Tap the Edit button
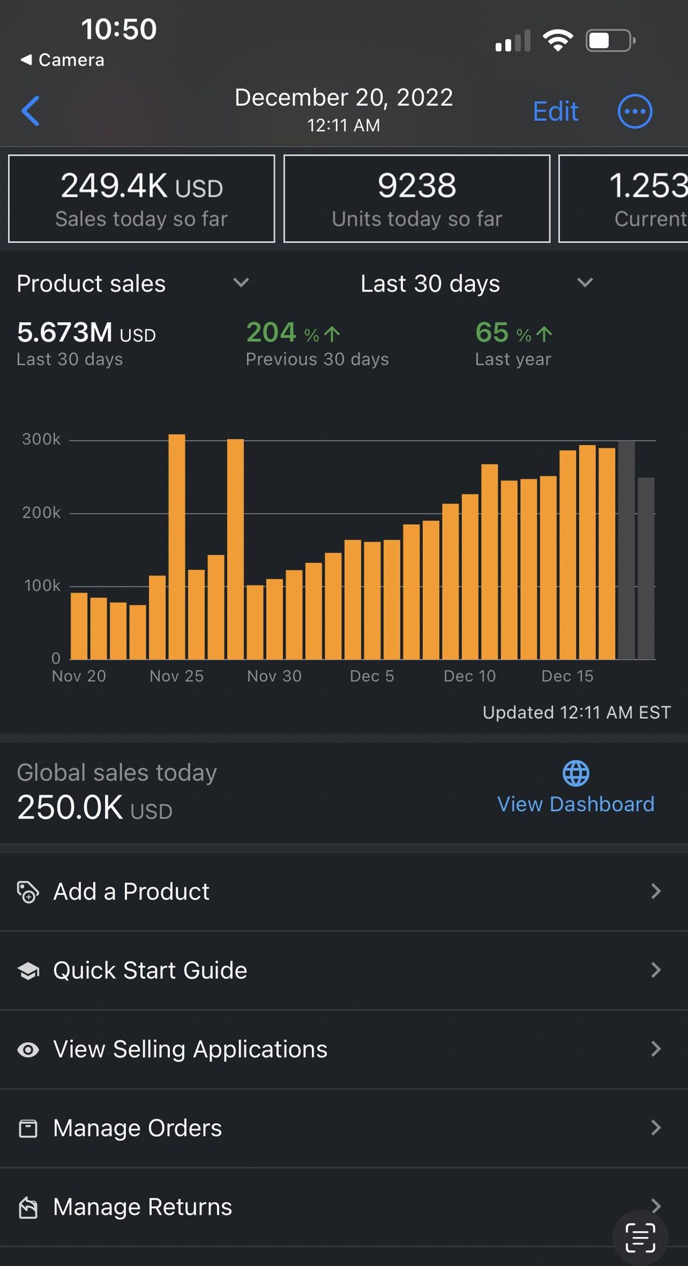This screenshot has width=688, height=1266. [555, 112]
